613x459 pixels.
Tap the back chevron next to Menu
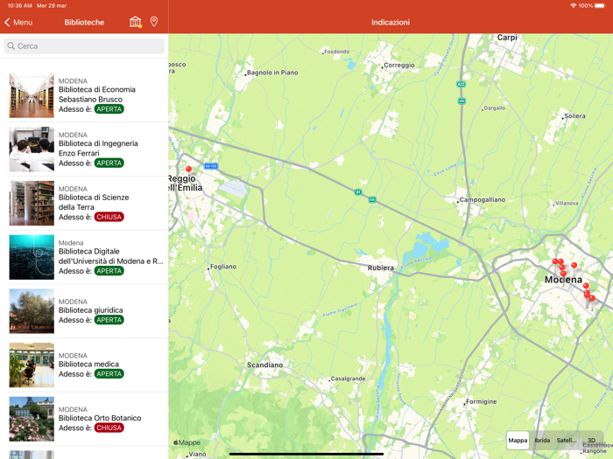click(8, 23)
